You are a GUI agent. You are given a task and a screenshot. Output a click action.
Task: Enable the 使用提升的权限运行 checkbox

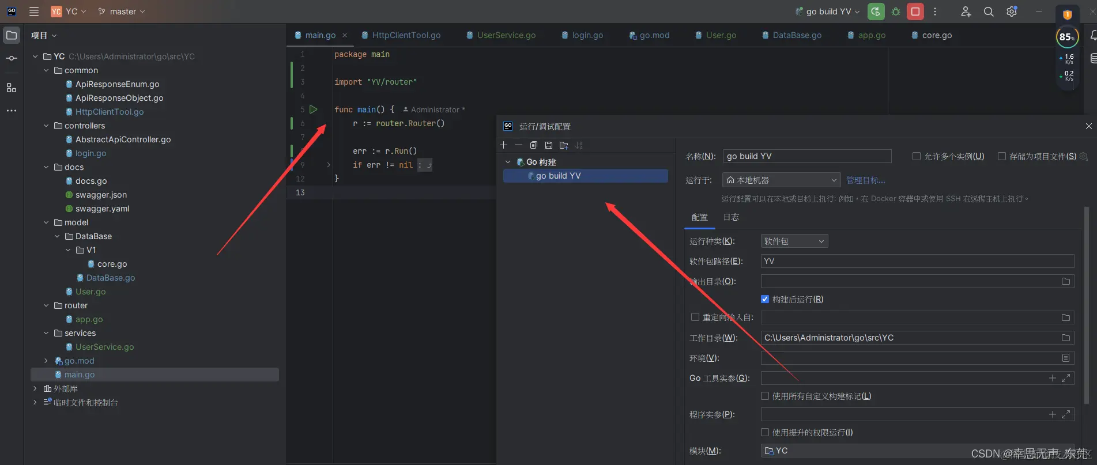tap(765, 432)
